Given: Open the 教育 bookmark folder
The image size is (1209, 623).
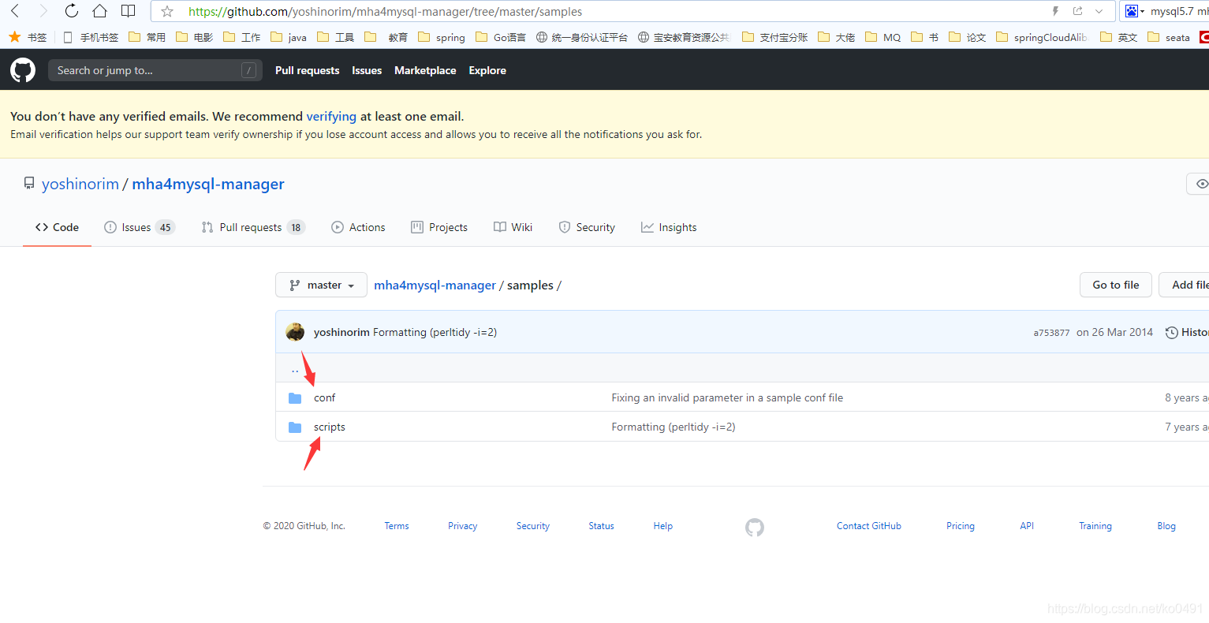Looking at the screenshot, I should (x=386, y=37).
